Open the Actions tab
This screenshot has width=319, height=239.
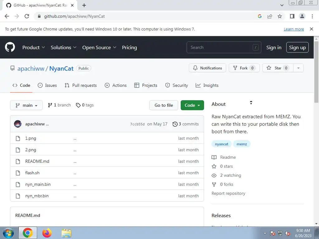click(116, 85)
